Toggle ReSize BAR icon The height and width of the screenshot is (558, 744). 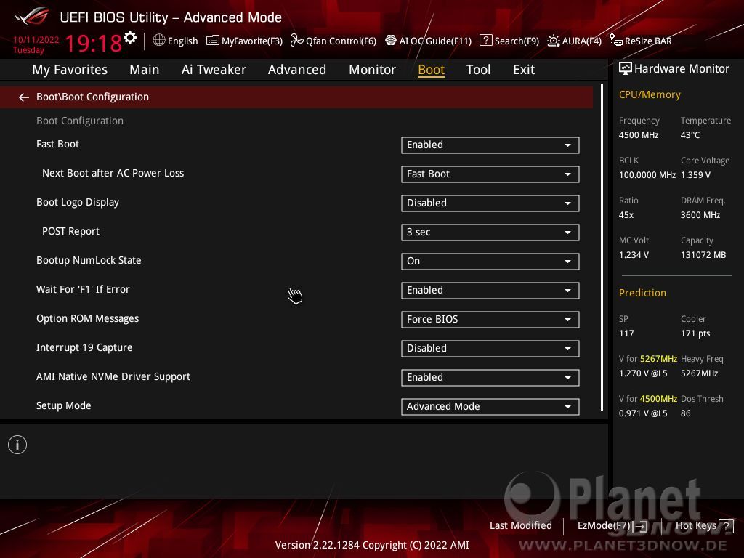pos(616,41)
